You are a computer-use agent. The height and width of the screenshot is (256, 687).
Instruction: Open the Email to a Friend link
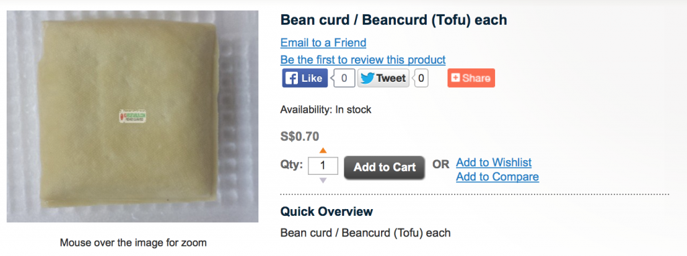pyautogui.click(x=323, y=42)
